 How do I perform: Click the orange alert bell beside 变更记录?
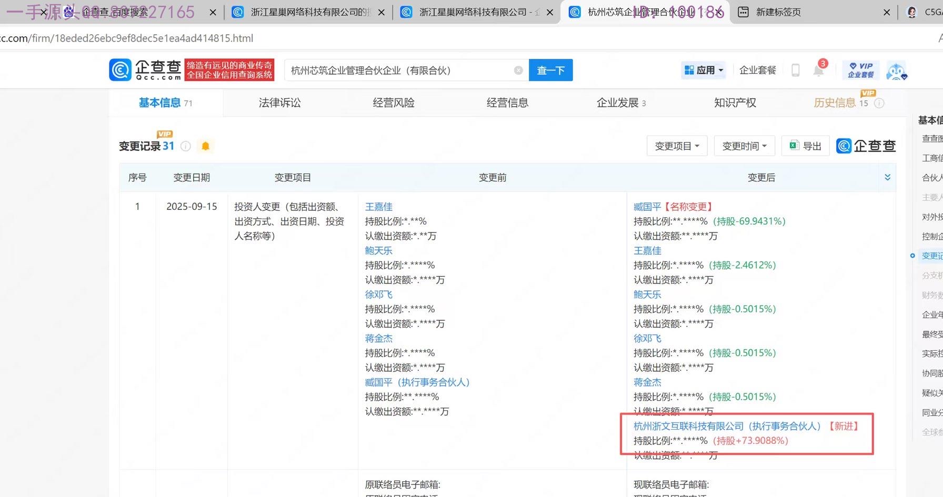coord(206,146)
